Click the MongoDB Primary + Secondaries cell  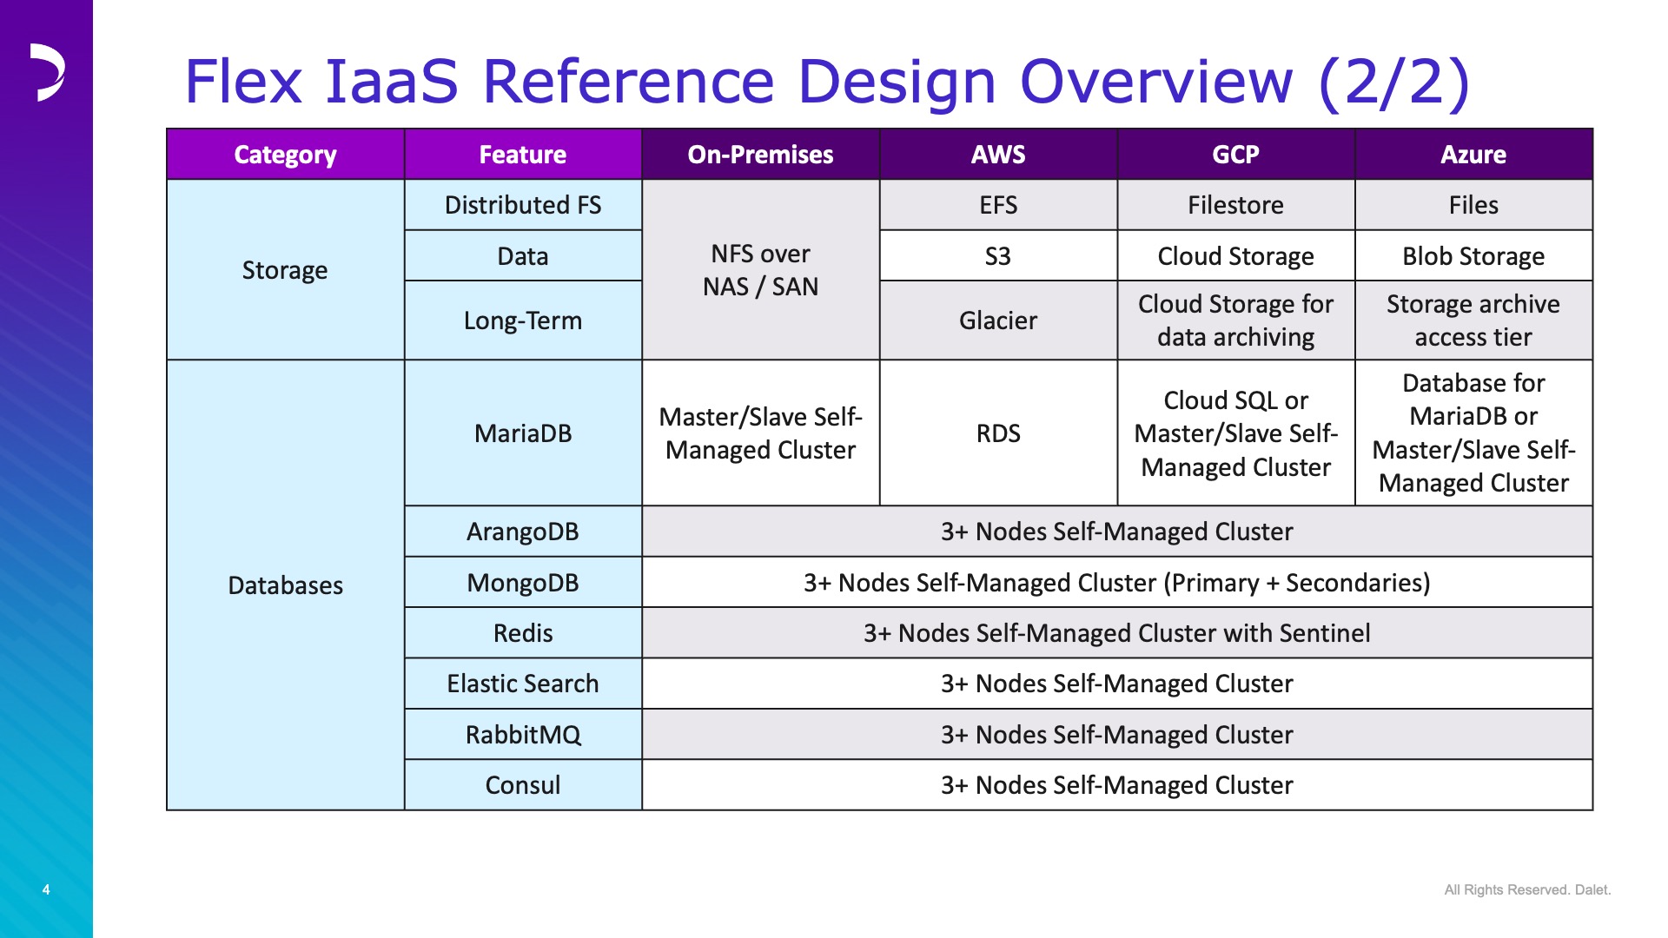click(1117, 583)
